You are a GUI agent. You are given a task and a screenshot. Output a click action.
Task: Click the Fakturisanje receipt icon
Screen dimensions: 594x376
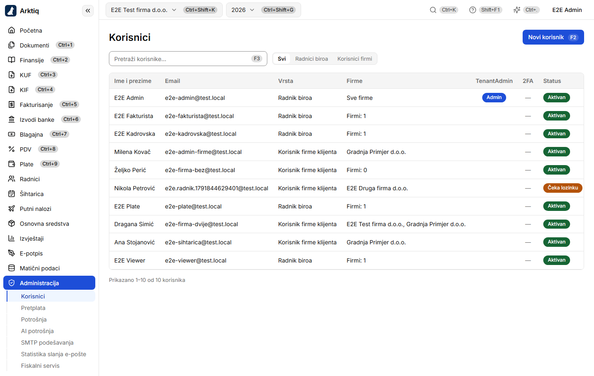(x=12, y=104)
